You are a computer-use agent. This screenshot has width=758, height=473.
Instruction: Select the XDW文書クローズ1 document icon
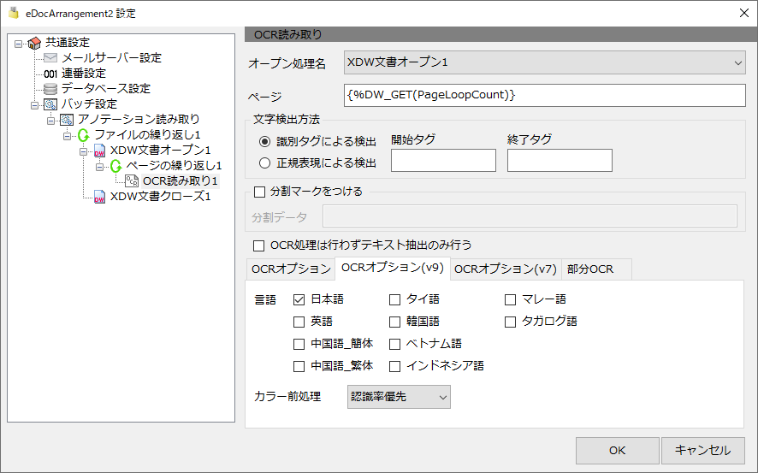pos(99,197)
